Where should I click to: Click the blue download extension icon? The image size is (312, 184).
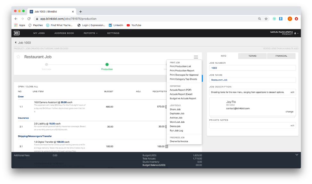281,19
